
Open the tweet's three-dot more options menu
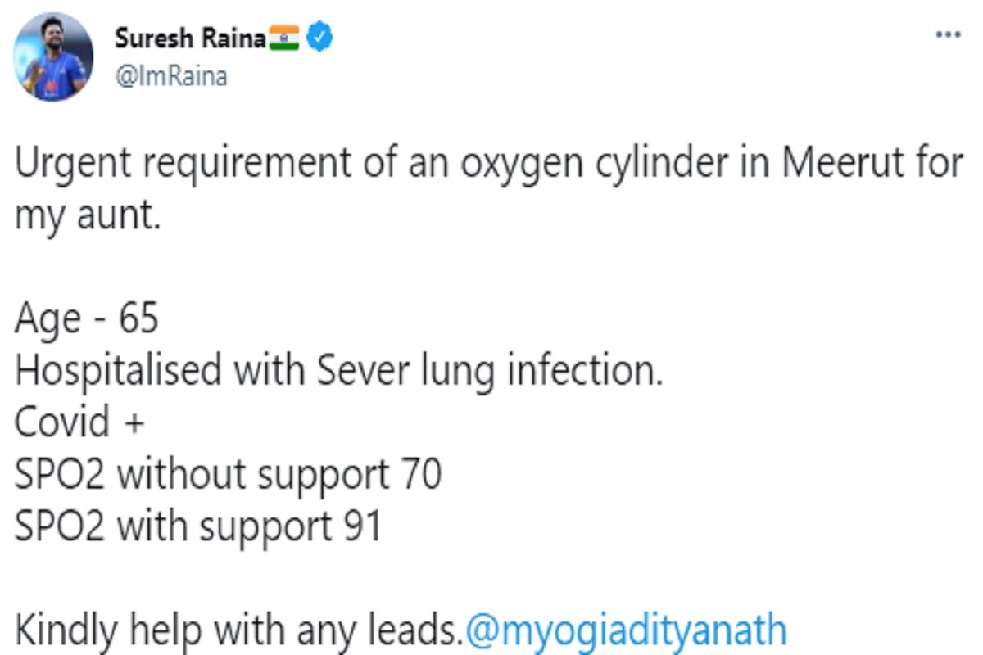(x=948, y=35)
